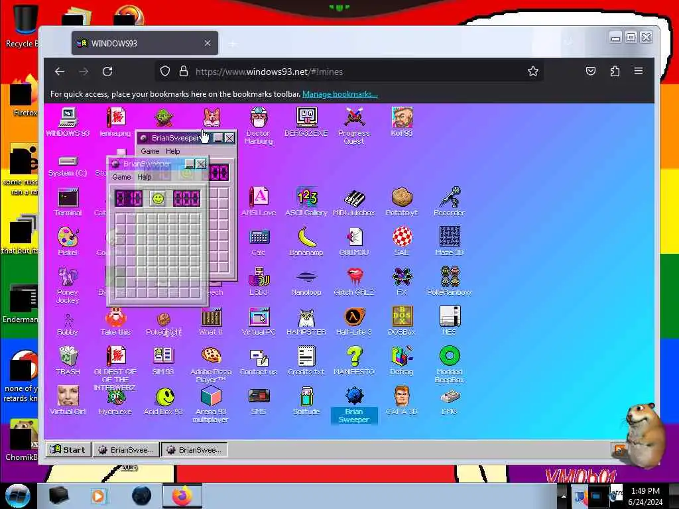Click the browser back arrow
The image size is (679, 509).
coord(60,72)
